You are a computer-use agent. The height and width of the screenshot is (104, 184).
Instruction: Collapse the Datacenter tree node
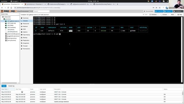(x=1, y=17)
